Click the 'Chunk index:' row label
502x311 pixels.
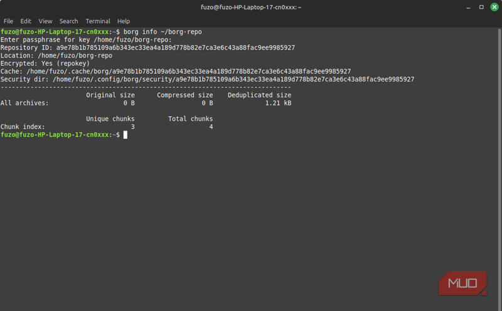23,127
